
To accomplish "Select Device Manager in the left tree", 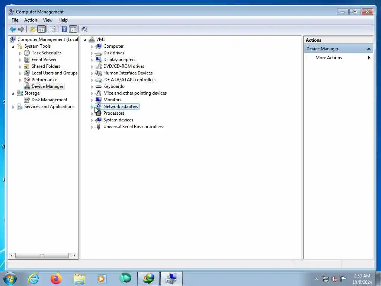I will point(47,86).
